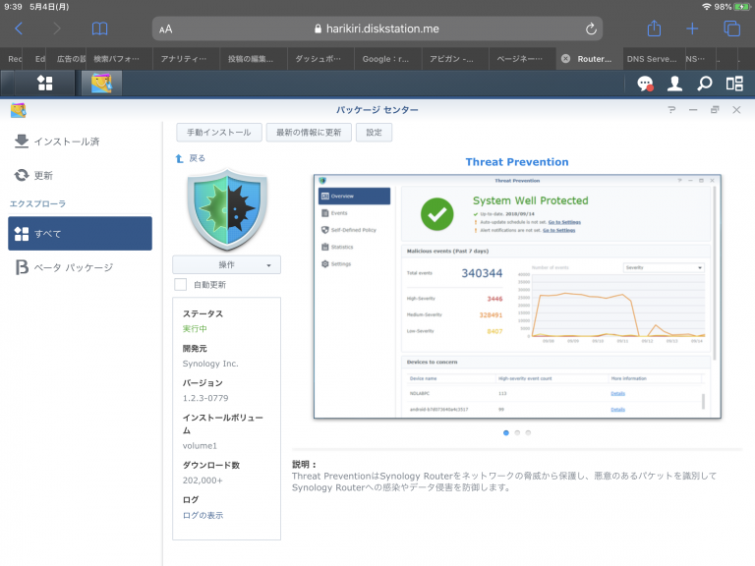Image resolution: width=755 pixels, height=566 pixels.
Task: Click the volume1 install volume text
Action: click(200, 446)
